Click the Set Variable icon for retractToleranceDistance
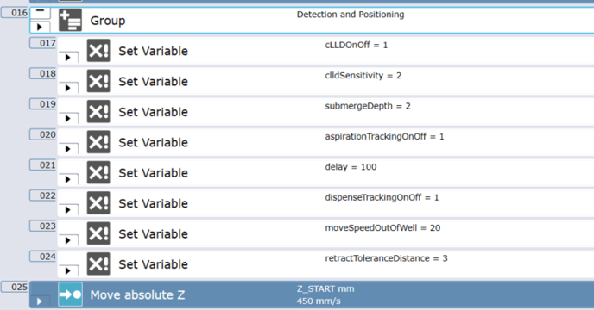The image size is (594, 310). coord(98,263)
